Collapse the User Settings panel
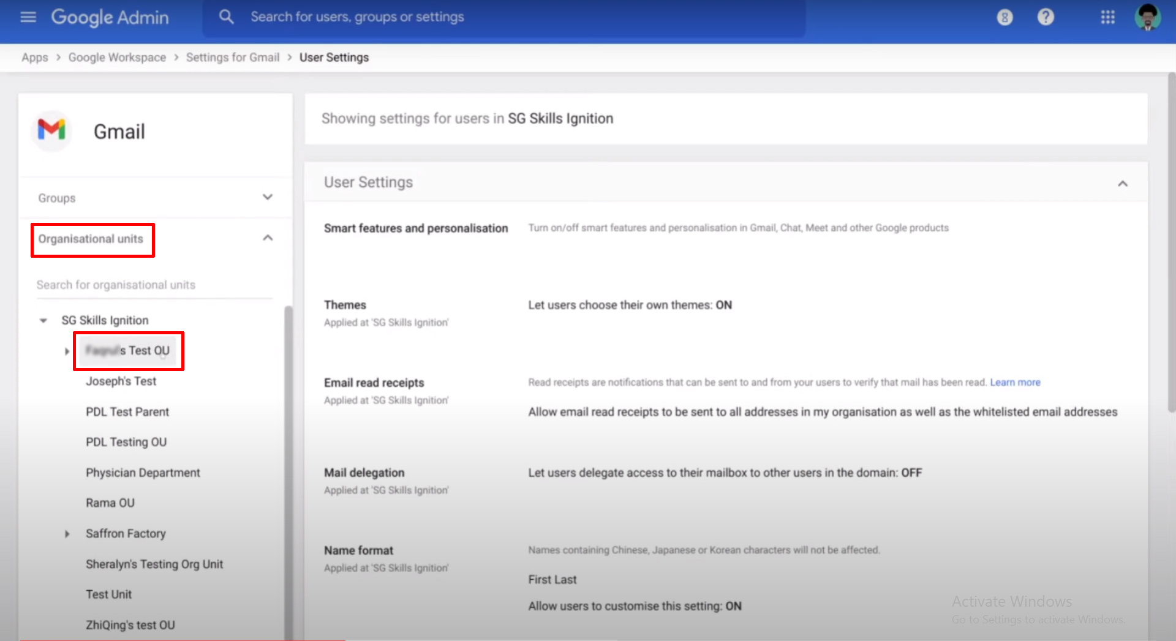This screenshot has height=641, width=1176. (x=1122, y=184)
